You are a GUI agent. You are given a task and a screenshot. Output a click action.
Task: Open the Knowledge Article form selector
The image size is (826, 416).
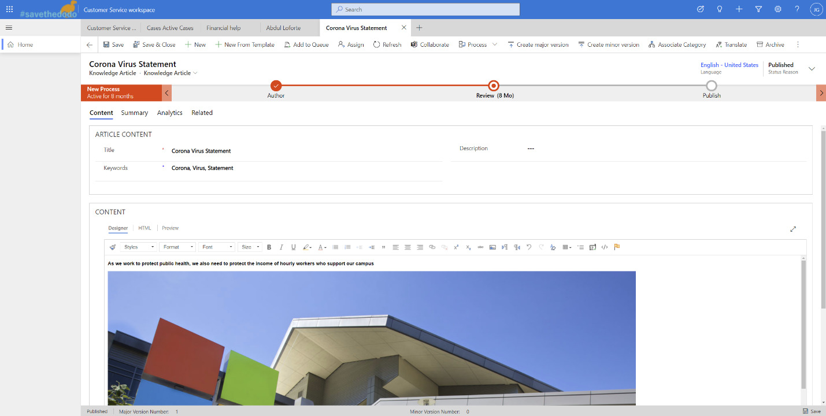171,73
